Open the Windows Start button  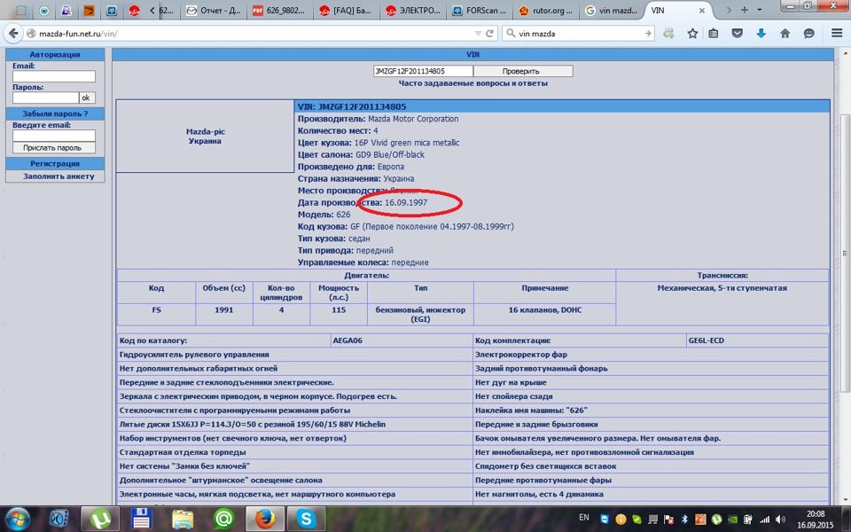18,519
